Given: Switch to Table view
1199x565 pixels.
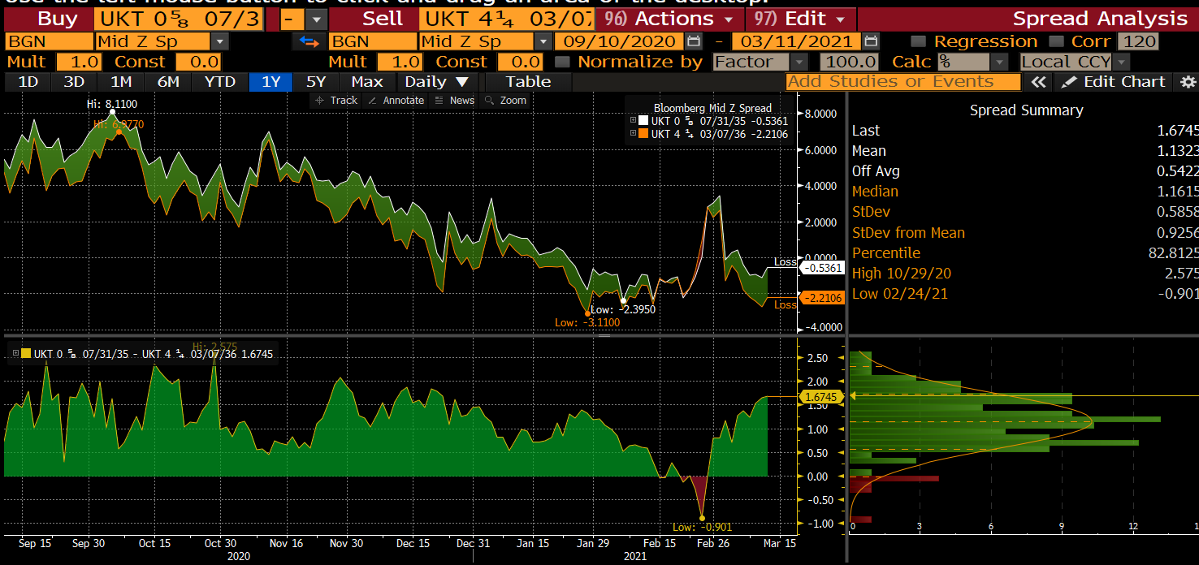Looking at the screenshot, I should (528, 82).
